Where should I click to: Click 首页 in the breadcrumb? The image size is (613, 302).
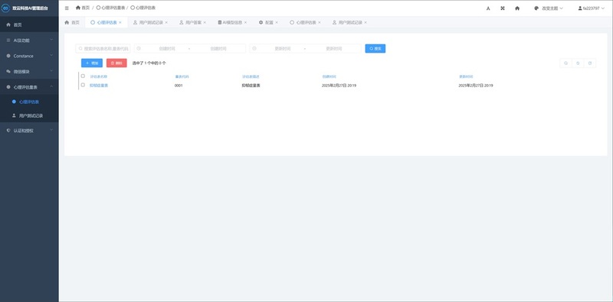pyautogui.click(x=85, y=8)
